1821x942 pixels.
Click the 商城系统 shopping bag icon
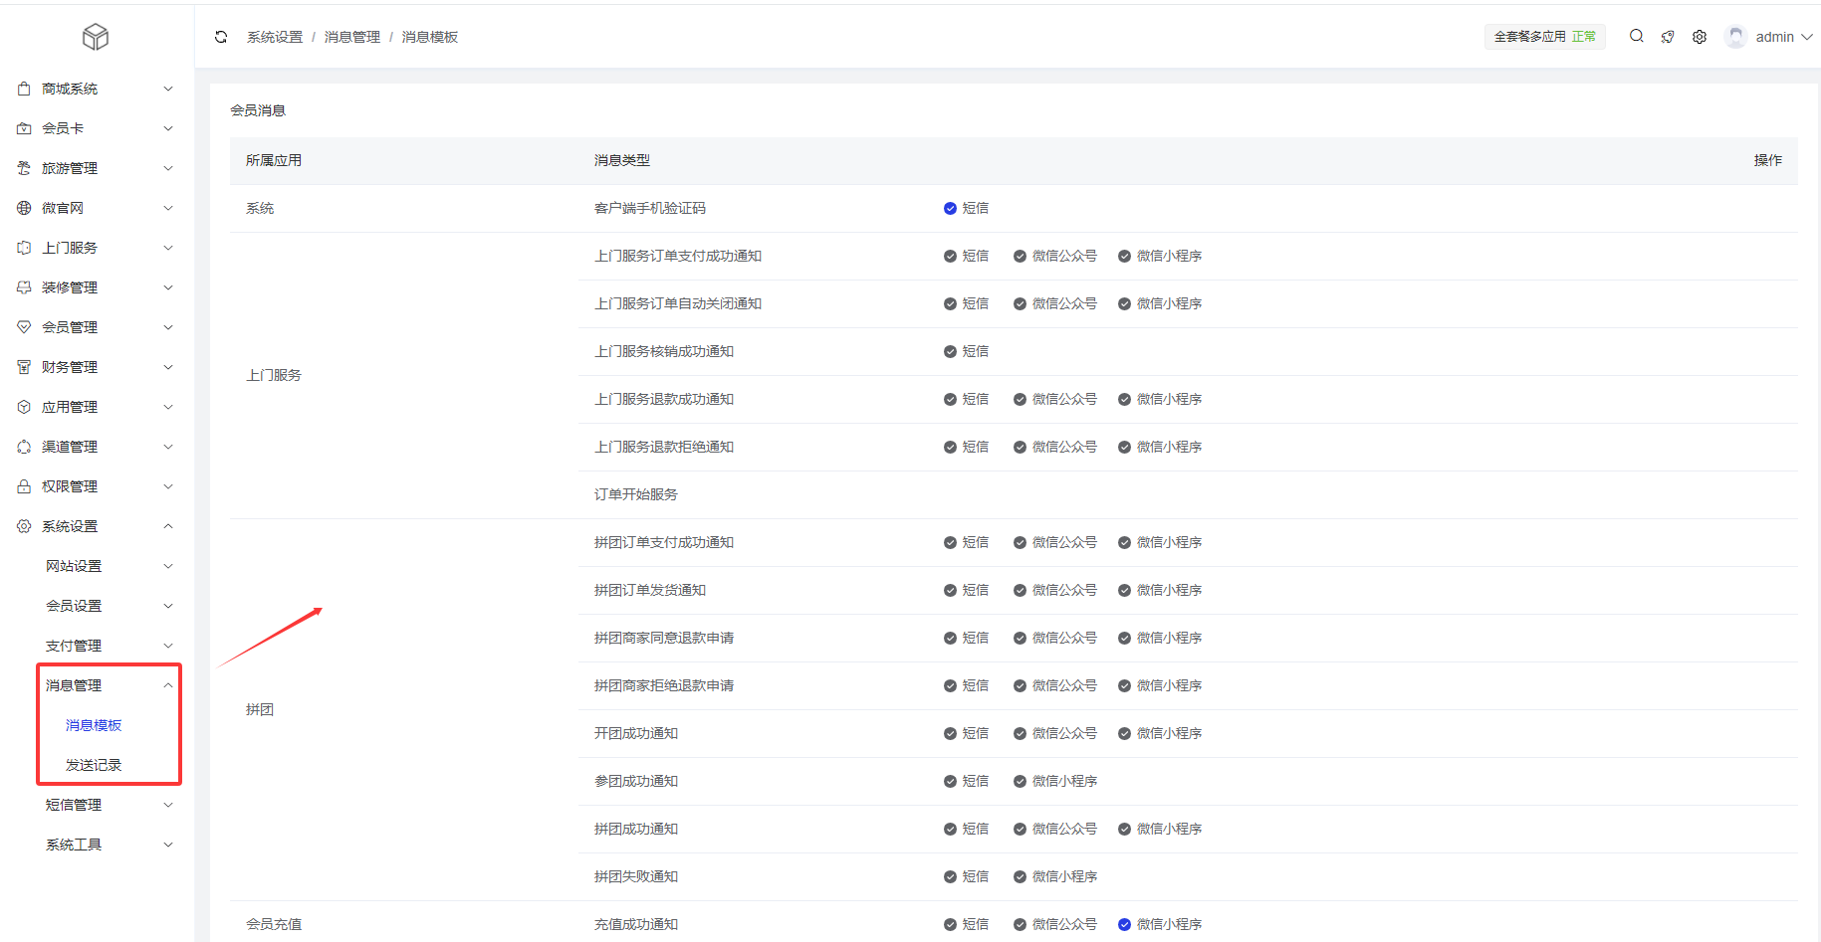click(x=24, y=89)
